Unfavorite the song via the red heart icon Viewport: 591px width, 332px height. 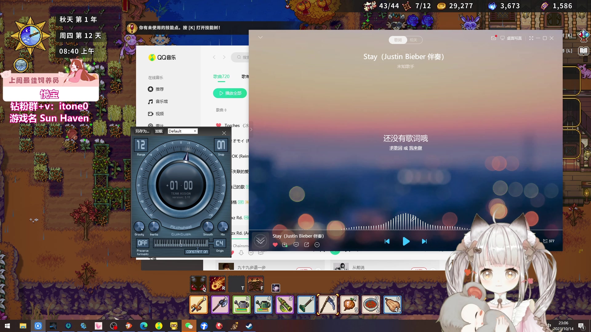click(x=275, y=245)
